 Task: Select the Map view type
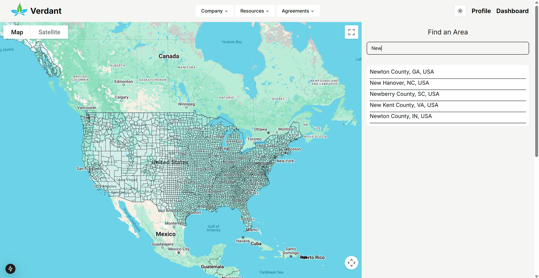(17, 32)
